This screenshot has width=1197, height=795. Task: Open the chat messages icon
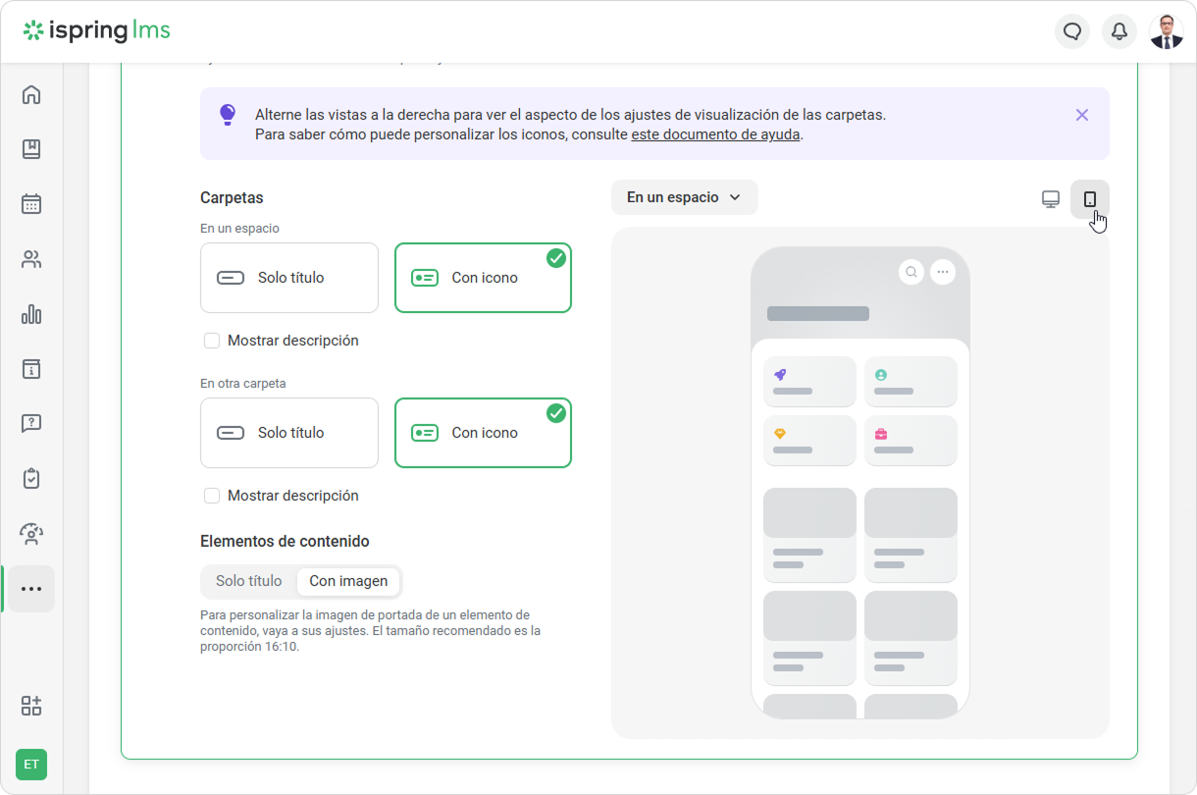pyautogui.click(x=1072, y=31)
